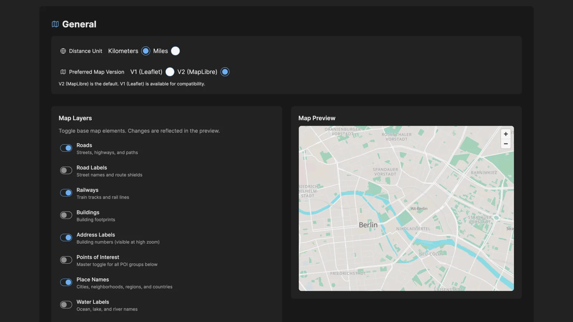The width and height of the screenshot is (573, 322).
Task: Click 'Ocean, lake, and river names' text
Action: pyautogui.click(x=107, y=309)
